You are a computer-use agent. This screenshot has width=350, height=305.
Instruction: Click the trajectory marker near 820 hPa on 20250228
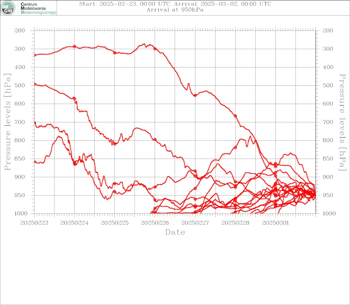[235, 147]
